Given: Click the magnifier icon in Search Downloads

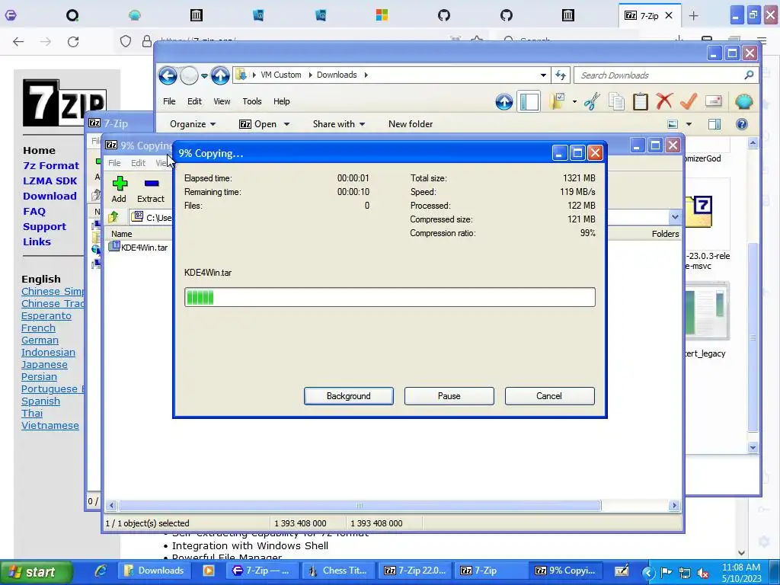Looking at the screenshot, I should click(x=749, y=75).
